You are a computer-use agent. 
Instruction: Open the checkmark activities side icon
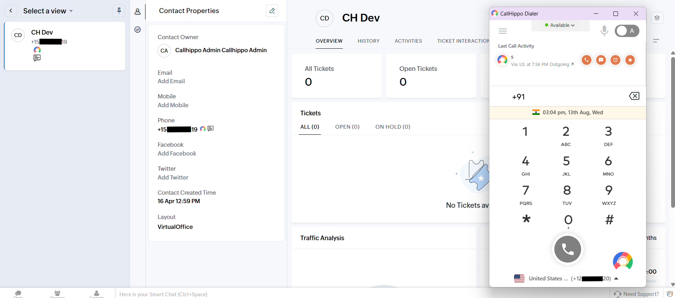[x=138, y=30]
